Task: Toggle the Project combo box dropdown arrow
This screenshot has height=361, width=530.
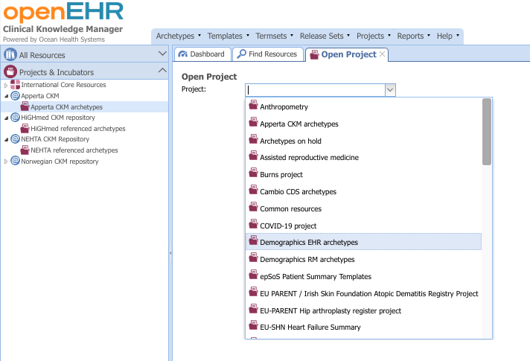Action: (x=390, y=90)
